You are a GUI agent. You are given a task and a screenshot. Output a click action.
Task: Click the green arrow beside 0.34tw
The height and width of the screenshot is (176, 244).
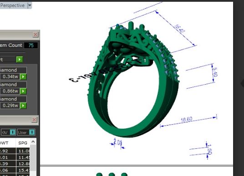(x=24, y=77)
